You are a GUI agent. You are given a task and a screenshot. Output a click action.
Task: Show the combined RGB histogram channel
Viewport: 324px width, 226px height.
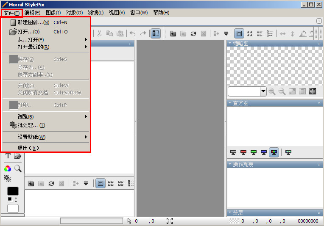[274, 152]
